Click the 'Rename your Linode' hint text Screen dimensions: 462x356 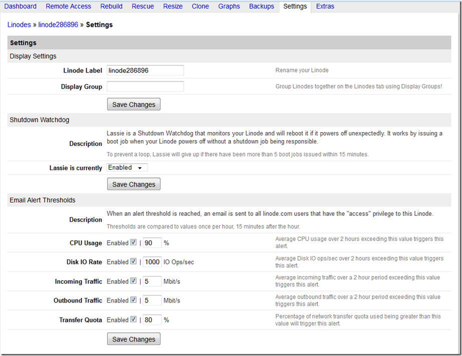[302, 70]
